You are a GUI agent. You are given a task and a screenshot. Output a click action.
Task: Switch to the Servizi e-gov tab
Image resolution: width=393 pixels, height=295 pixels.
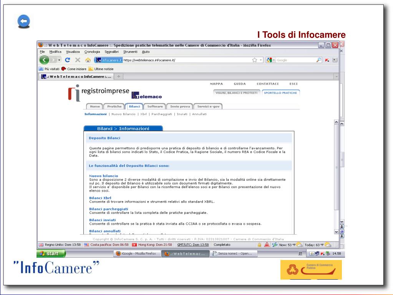pos(208,107)
